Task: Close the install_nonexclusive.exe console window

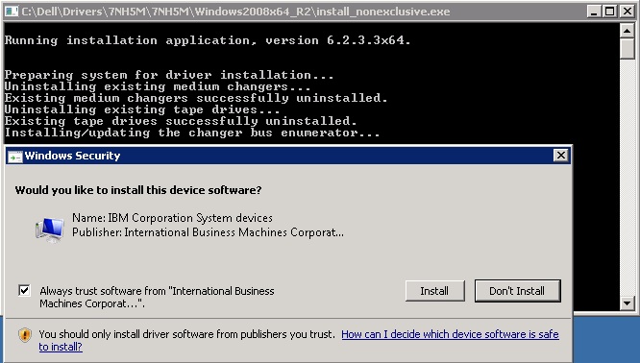Action: pyautogui.click(x=627, y=12)
